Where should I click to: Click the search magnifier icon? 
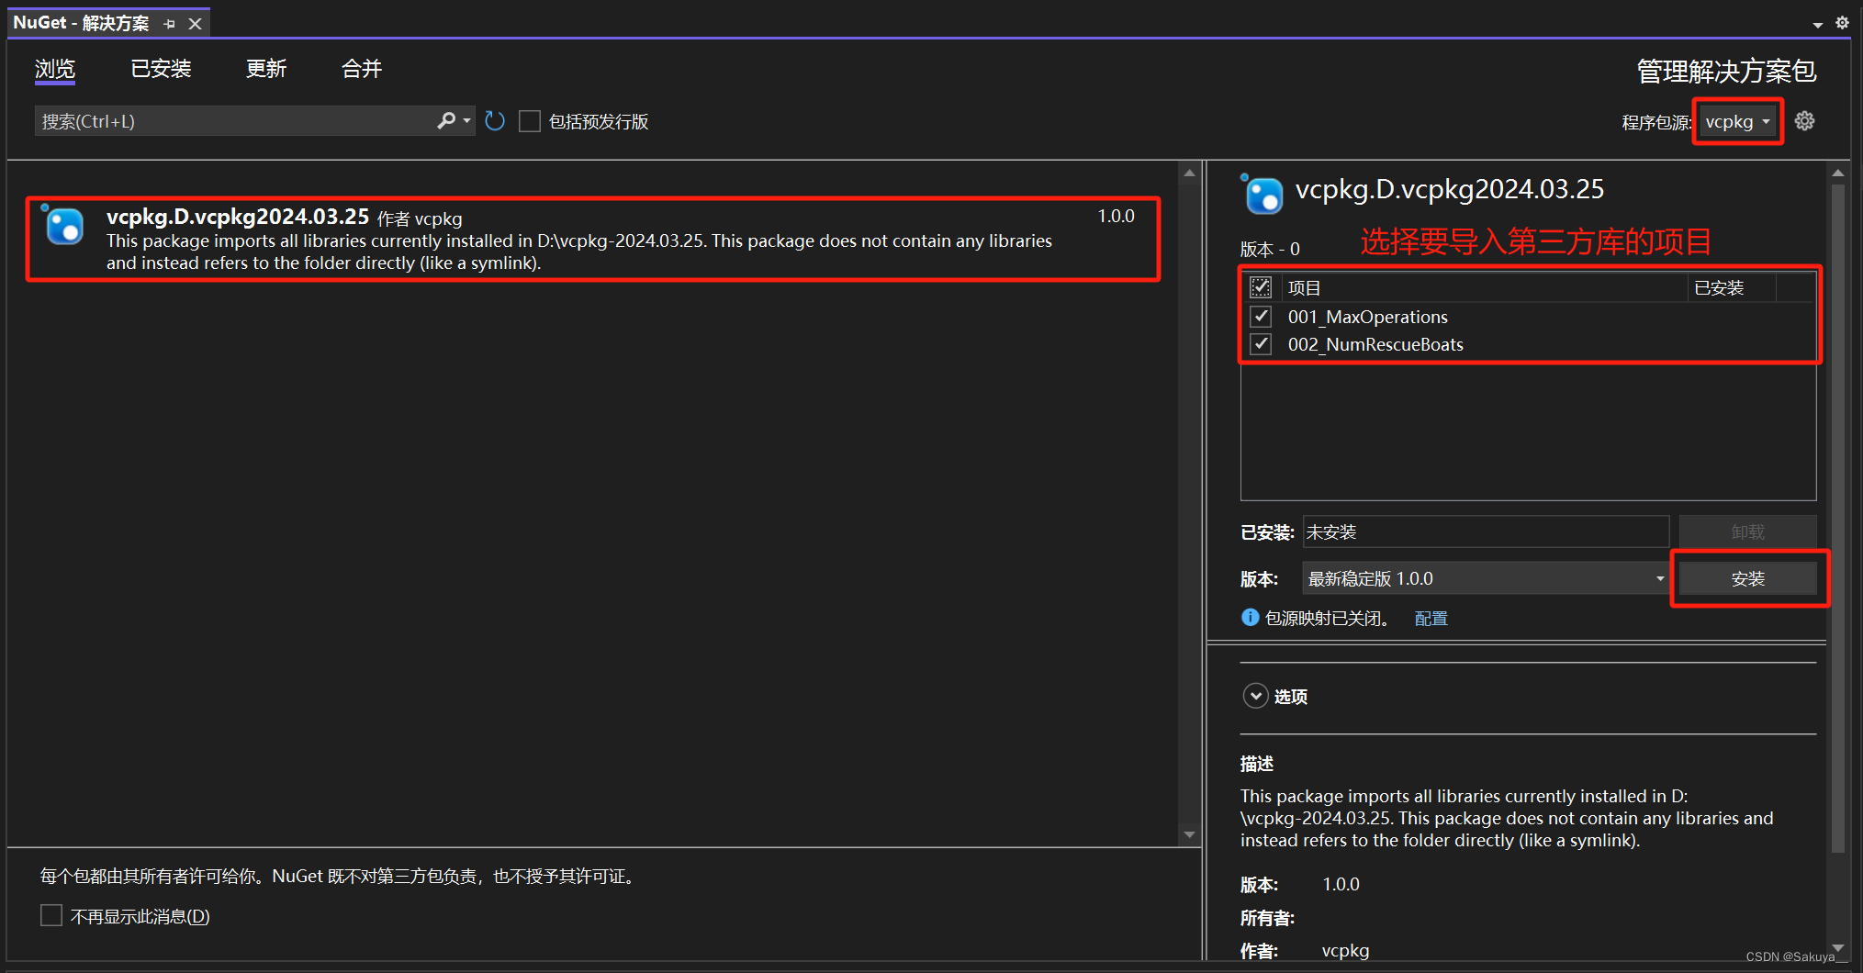[x=446, y=120]
